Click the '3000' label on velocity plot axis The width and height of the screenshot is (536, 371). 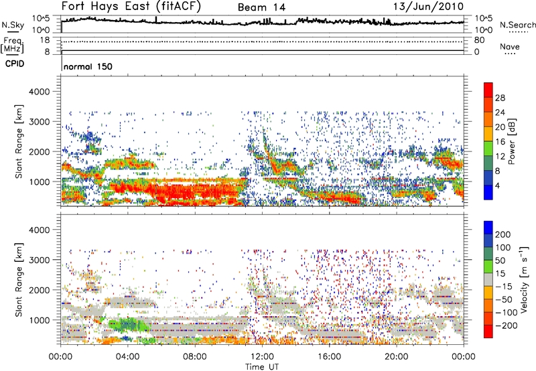40,260
